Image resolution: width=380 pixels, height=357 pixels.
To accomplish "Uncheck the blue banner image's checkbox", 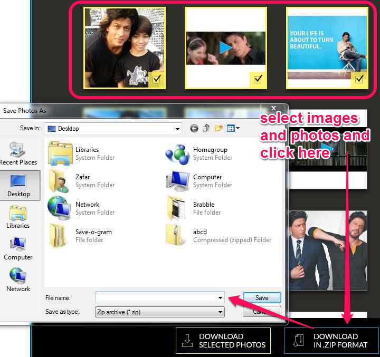I will (359, 79).
